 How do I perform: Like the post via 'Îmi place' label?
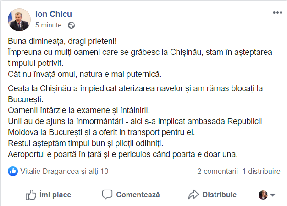click(x=55, y=195)
